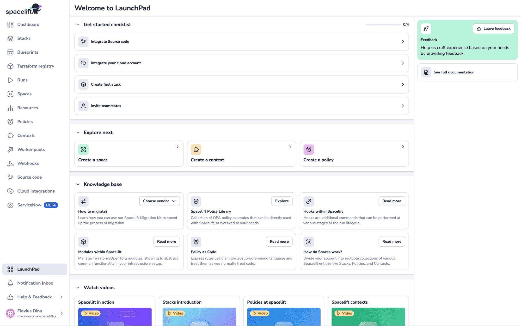The width and height of the screenshot is (521, 326).
Task: Open the Choose vendor dropdown
Action: click(159, 201)
